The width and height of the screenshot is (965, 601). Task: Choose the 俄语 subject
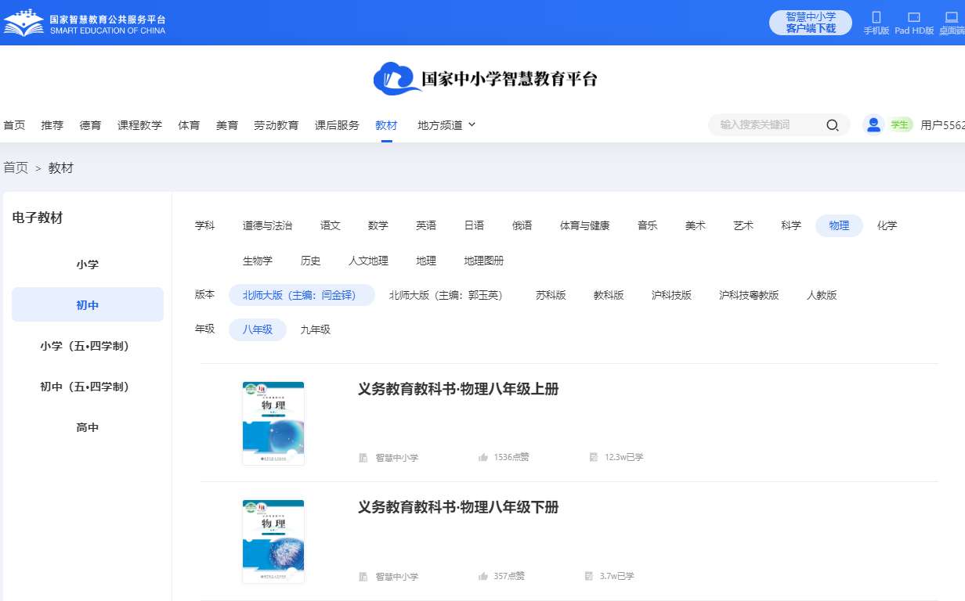522,225
